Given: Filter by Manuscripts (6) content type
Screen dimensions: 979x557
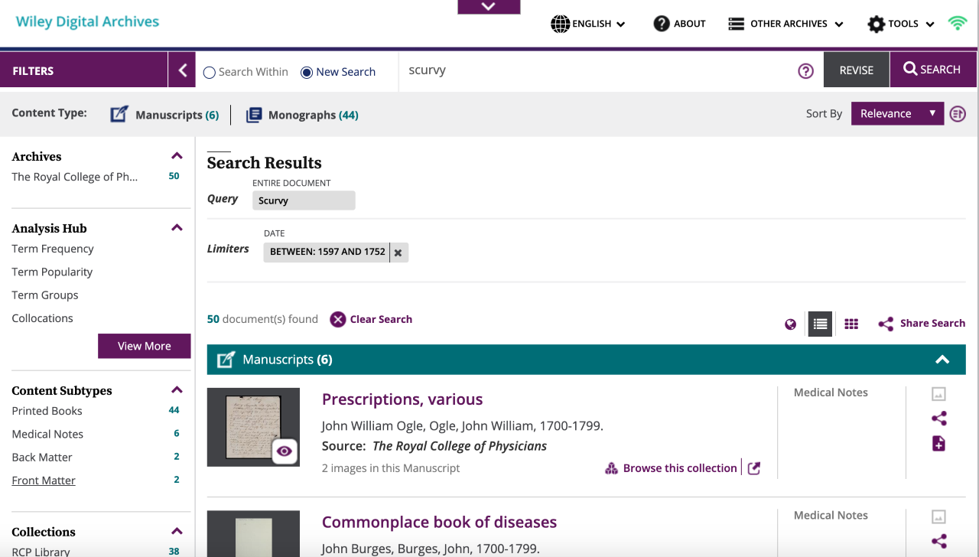Looking at the screenshot, I should (x=177, y=115).
